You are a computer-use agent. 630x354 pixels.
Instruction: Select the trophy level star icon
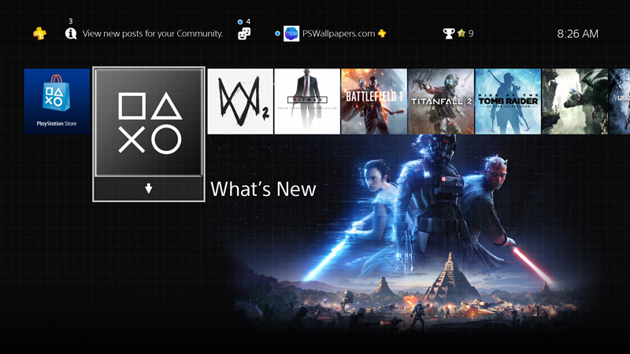(x=461, y=33)
